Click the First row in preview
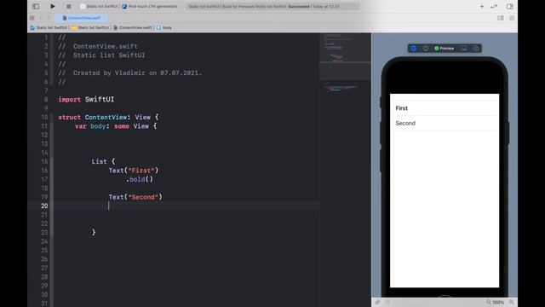The height and width of the screenshot is (307, 545). coord(445,108)
